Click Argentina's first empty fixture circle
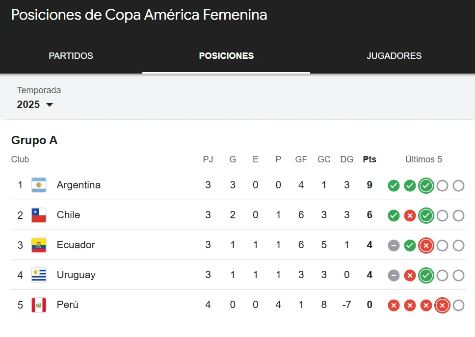The width and height of the screenshot is (475, 337). pos(443,185)
